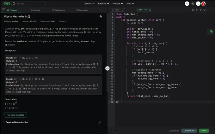Switch to the Problem tab
This screenshot has height=134, width=215.
click(x=12, y=10)
